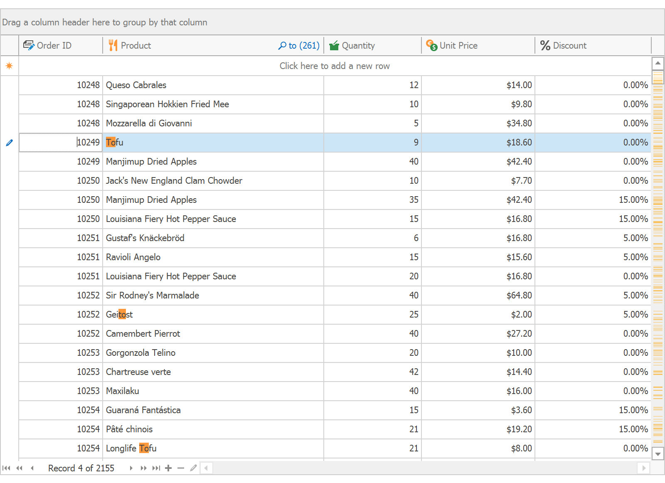This screenshot has width=665, height=483.
Task: Click the 'Drag a column header' grouping area
Action: [x=105, y=22]
